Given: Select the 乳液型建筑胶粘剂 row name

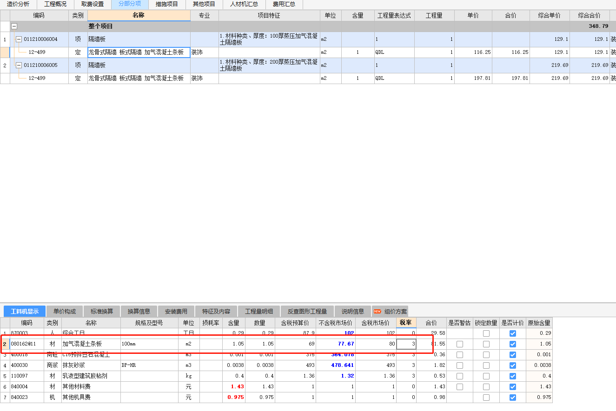Looking at the screenshot, I should coord(91,376).
